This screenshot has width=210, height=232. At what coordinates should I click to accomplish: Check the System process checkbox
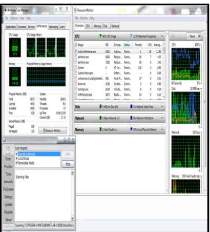[x=76, y=68]
